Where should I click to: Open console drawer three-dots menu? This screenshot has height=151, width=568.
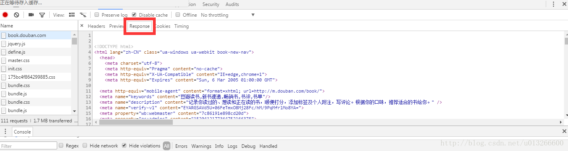5,132
